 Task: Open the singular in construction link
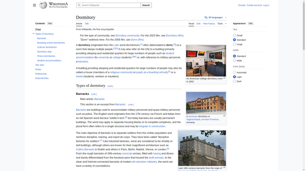152,126
